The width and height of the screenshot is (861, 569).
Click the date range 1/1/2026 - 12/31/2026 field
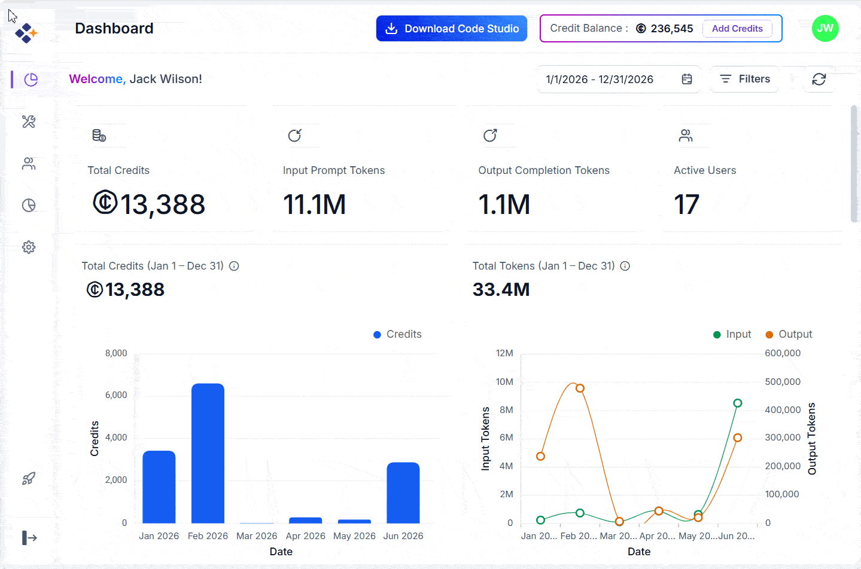619,79
